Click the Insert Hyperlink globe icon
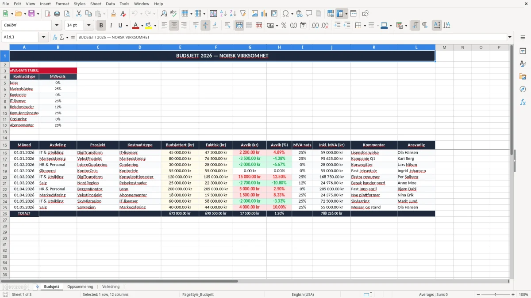Viewport: 531px width, 298px height. coord(299,14)
